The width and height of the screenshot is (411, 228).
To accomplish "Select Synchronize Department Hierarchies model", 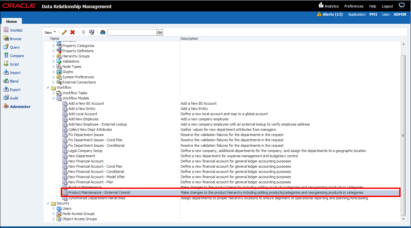I will tap(97, 198).
